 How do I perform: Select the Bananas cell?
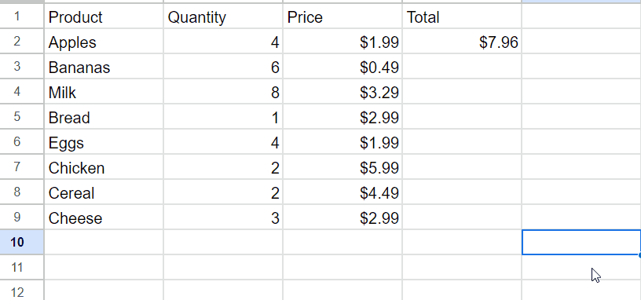pyautogui.click(x=104, y=67)
